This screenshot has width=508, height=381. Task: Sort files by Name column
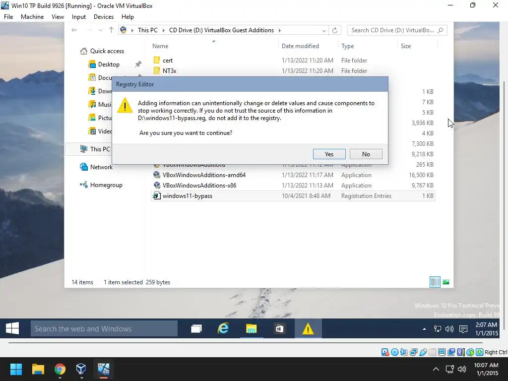click(160, 46)
